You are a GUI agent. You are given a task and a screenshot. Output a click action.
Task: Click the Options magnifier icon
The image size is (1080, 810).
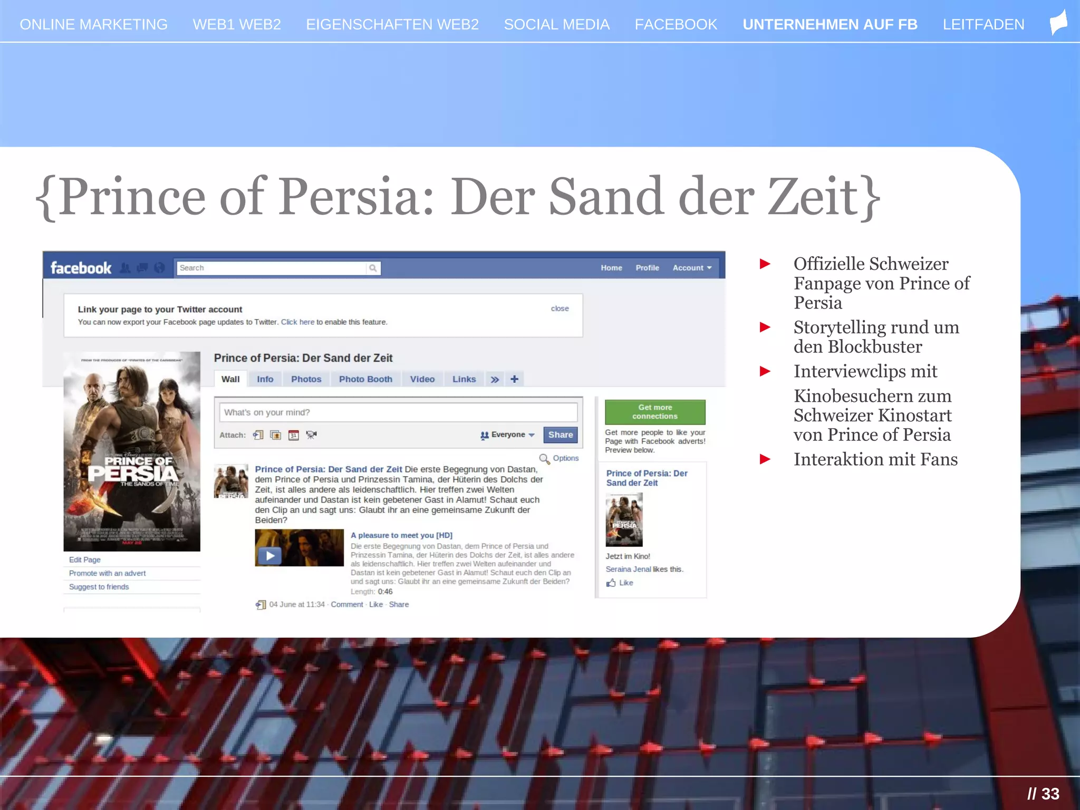[544, 459]
